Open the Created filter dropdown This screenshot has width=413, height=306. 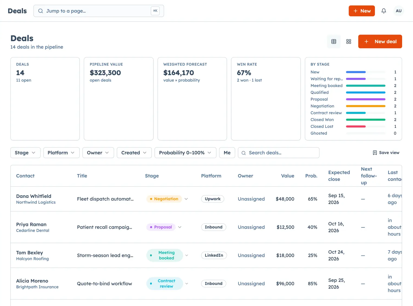click(134, 153)
